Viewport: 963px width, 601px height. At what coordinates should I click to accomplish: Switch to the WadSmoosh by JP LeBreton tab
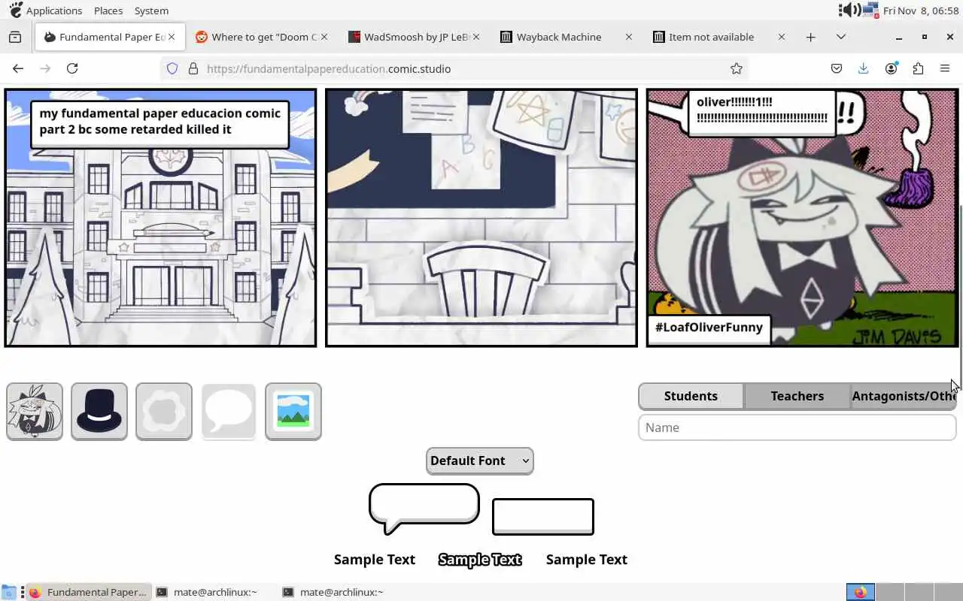tap(415, 37)
